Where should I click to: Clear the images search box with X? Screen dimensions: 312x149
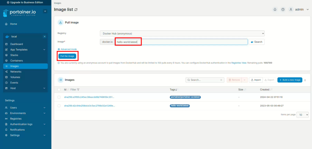click(222, 80)
